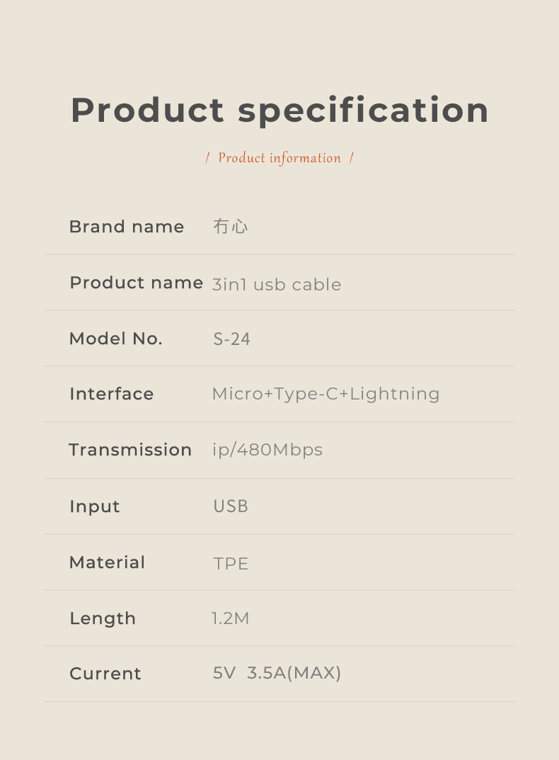Select the 5V 3.5A(MAX) value
Image resolution: width=559 pixels, height=760 pixels.
pos(277,673)
